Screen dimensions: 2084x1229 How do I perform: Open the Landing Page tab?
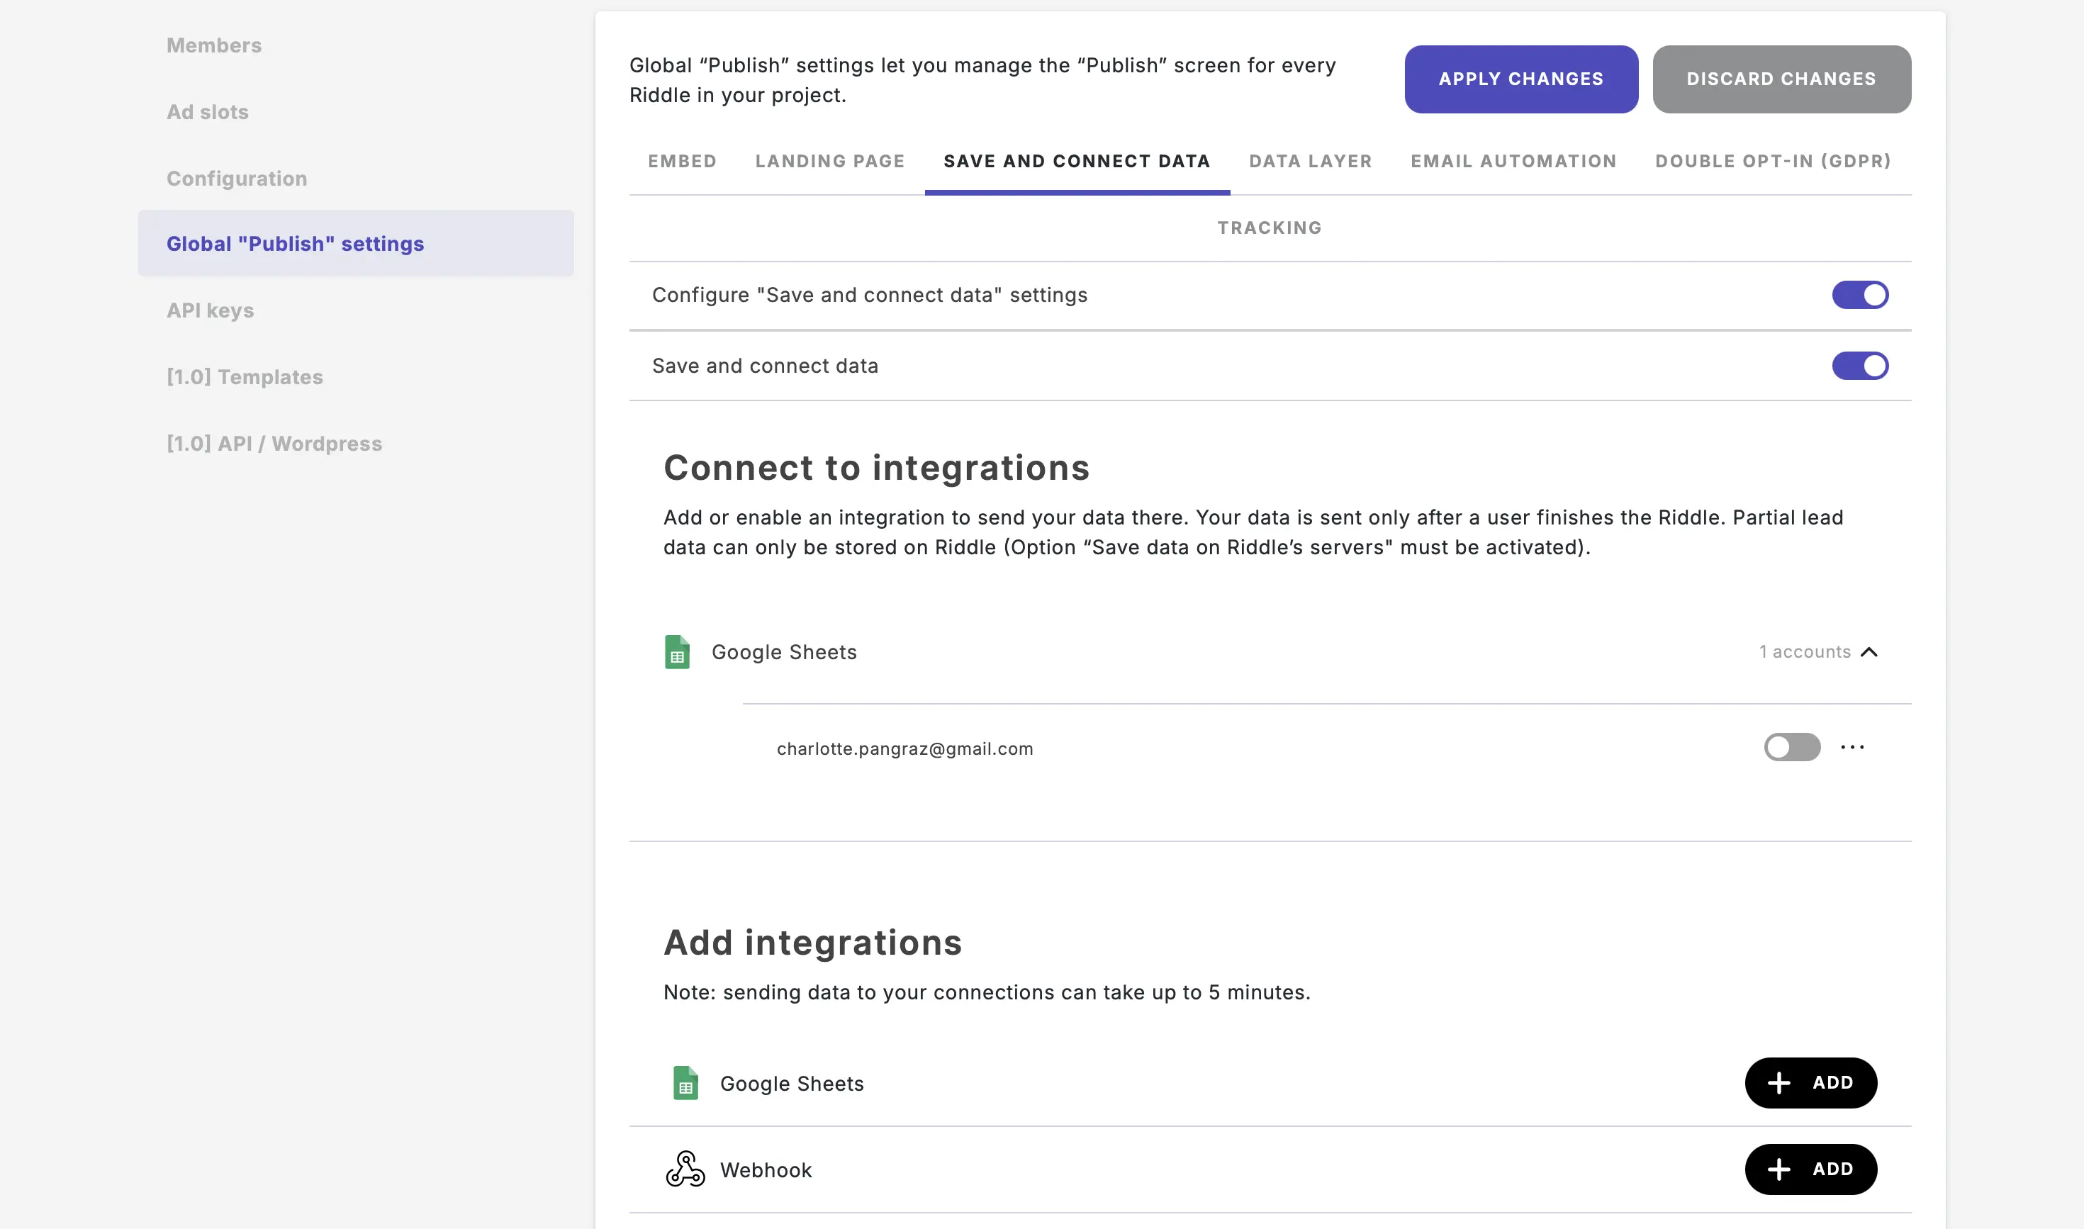(x=829, y=161)
